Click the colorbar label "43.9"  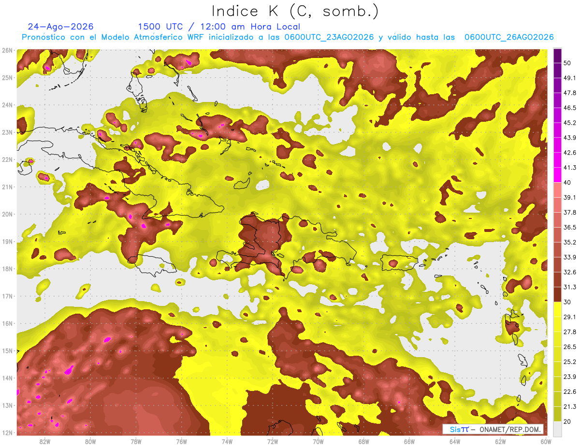(570, 138)
